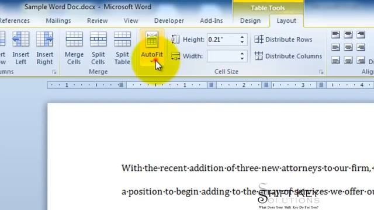Click the column marker right of ruler mark 3
The height and width of the screenshot is (210, 374).
pyautogui.click(x=321, y=85)
